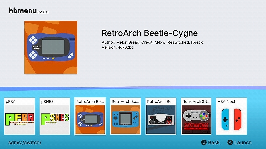Click the v2.0.0 version label
Screen dimensions: 266x149
(43, 12)
